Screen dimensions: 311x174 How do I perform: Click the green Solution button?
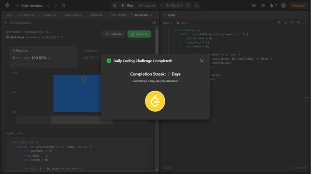(x=139, y=34)
